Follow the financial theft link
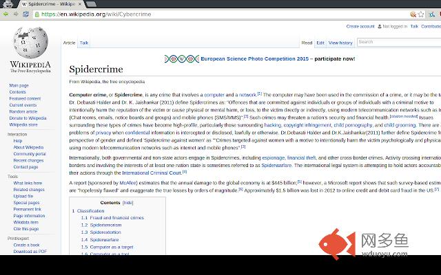Image resolution: width=441 pixels, height=275 pixels. click(301, 157)
